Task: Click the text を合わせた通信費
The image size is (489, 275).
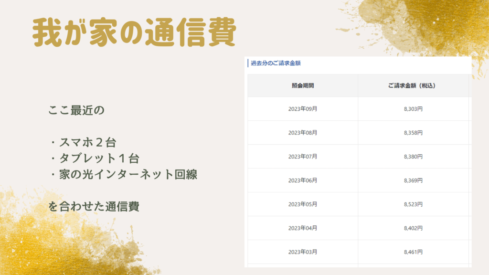Action: tap(94, 206)
